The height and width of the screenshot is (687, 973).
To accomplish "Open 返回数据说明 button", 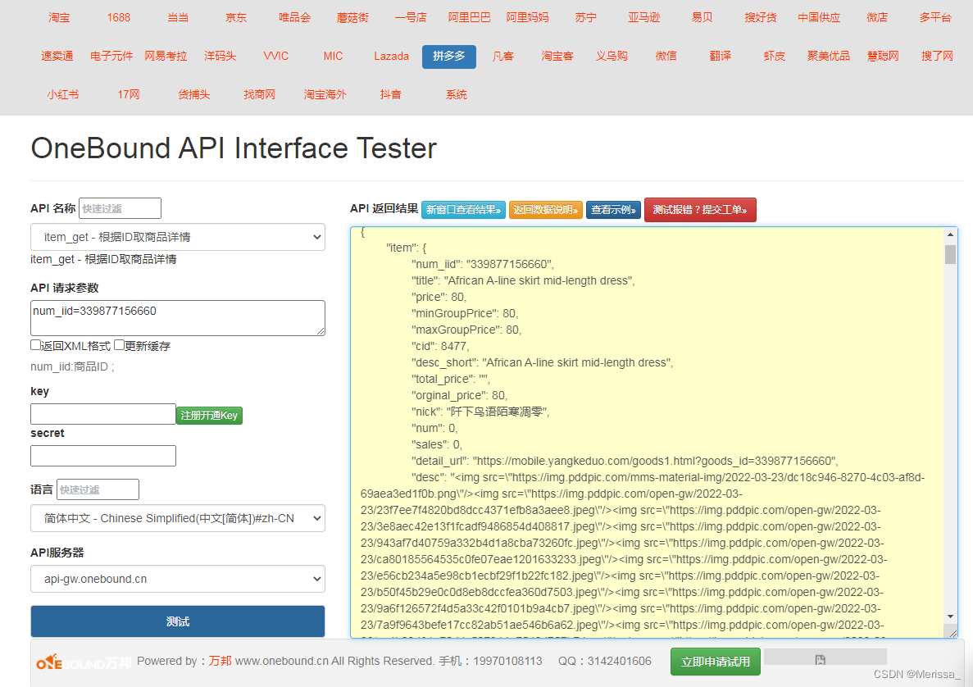I will coord(545,210).
